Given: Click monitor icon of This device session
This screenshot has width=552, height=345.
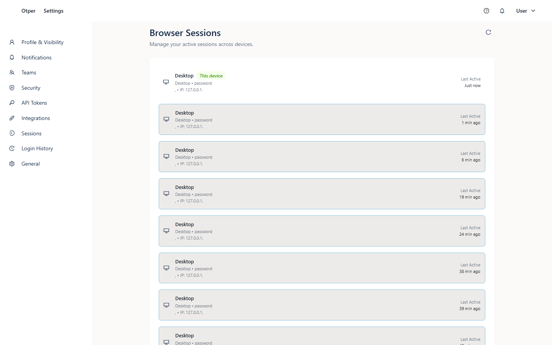Looking at the screenshot, I should coord(166,82).
